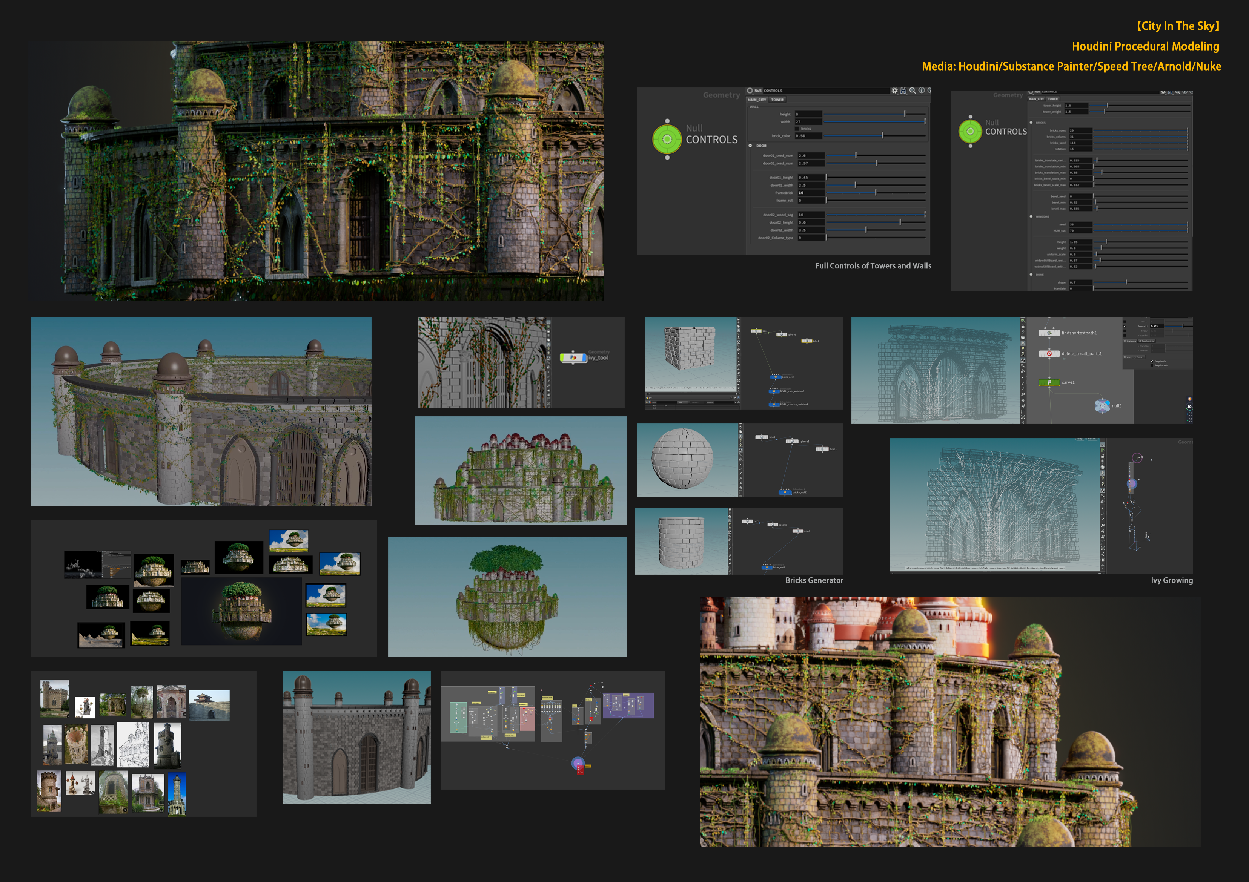The image size is (1249, 882).
Task: Select the Breakpoints radio option
Action: 1147,341
